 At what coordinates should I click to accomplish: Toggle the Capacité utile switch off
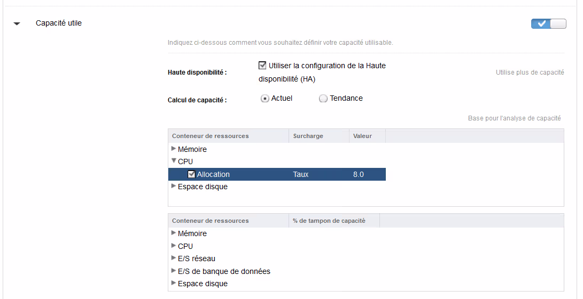[548, 23]
